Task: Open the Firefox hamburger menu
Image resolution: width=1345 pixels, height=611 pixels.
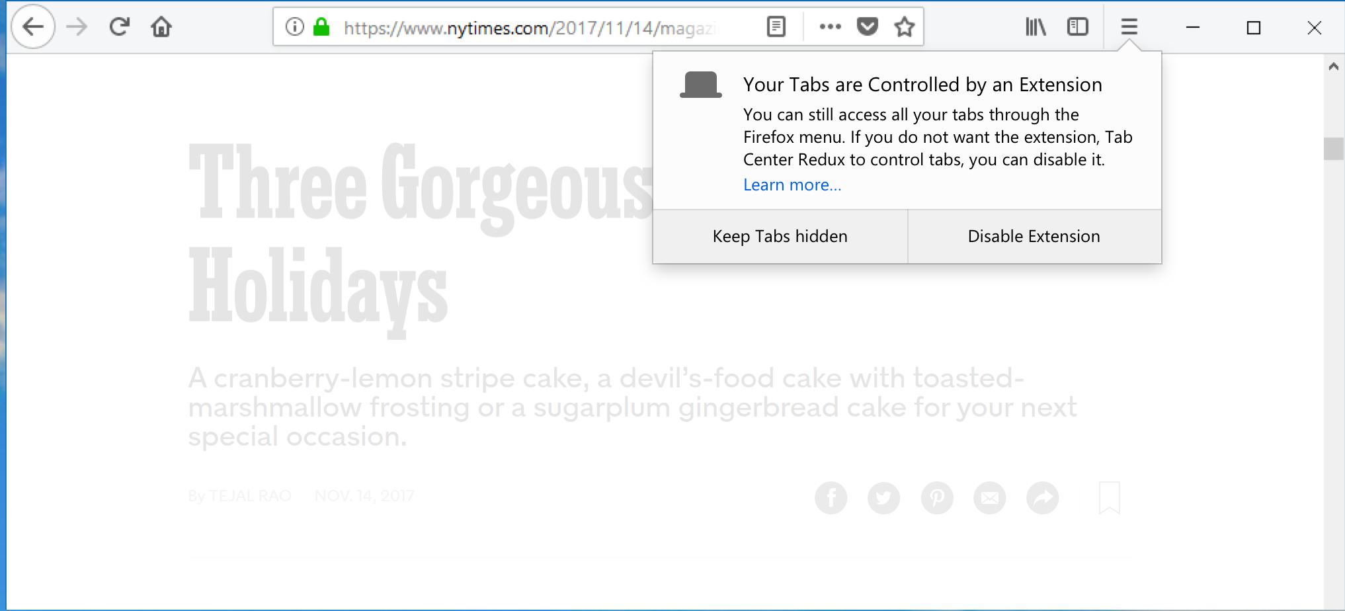Action: 1129,27
